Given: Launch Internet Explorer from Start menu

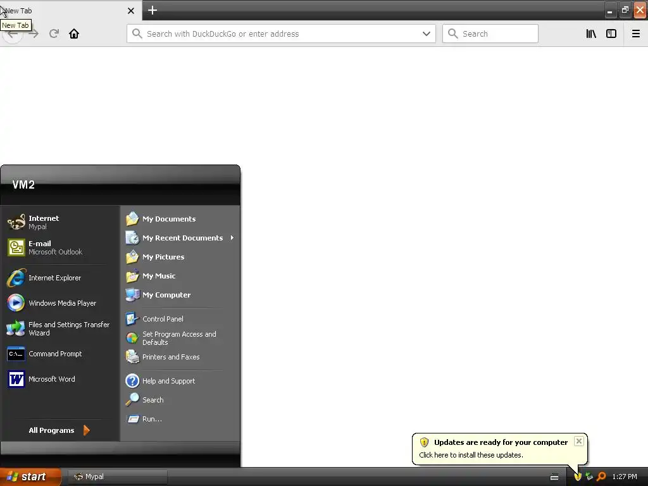Looking at the screenshot, I should pos(60,278).
